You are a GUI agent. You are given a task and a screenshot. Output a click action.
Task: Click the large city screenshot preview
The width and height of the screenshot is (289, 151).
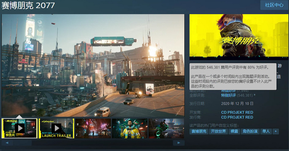pos(93,65)
